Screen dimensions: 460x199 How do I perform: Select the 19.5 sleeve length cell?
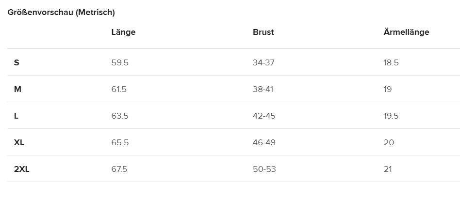(x=391, y=116)
